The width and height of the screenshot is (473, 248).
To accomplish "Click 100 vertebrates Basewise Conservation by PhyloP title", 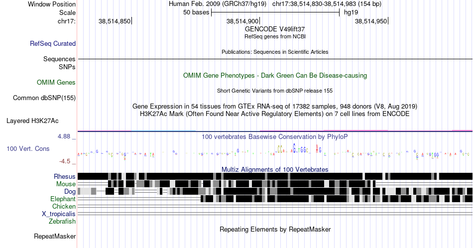I will pyautogui.click(x=275, y=136).
